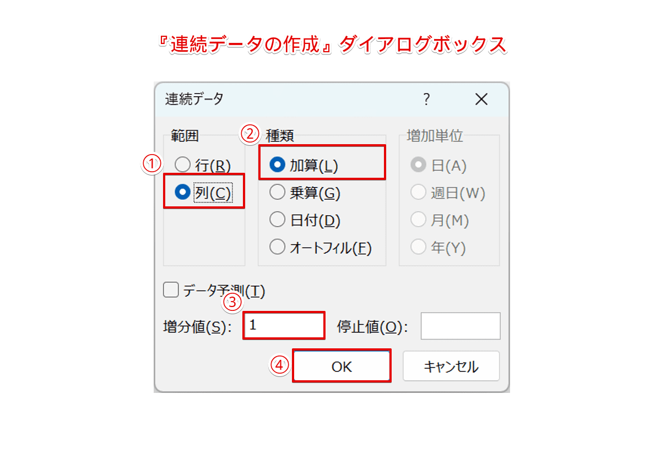Choose the 年(Y) date unit option

pyautogui.click(x=419, y=248)
